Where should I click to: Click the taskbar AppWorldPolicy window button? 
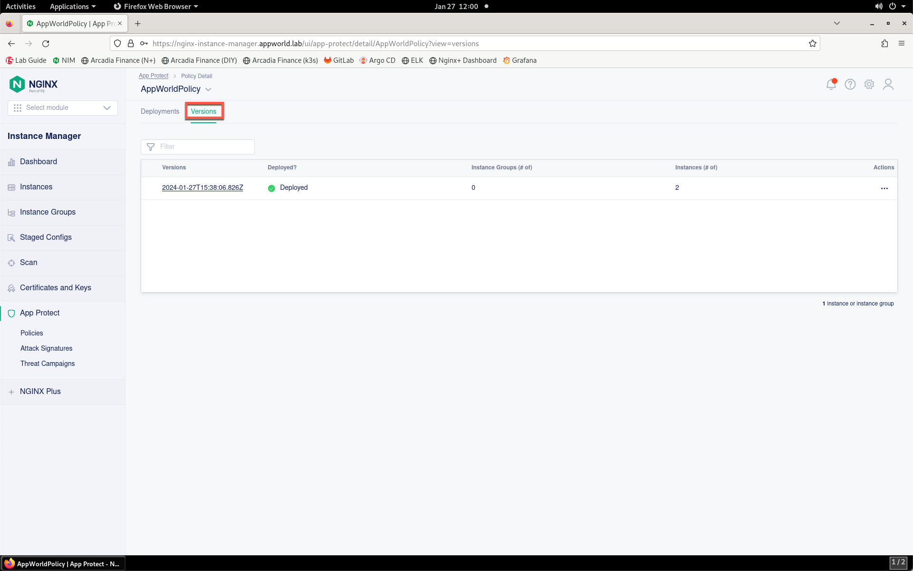coord(63,563)
